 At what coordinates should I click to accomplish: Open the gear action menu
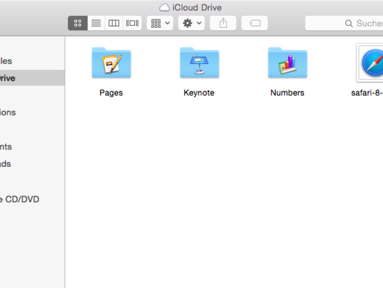click(x=191, y=23)
